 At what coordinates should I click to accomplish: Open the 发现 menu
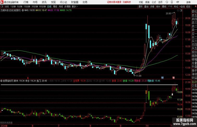tap(53, 2)
